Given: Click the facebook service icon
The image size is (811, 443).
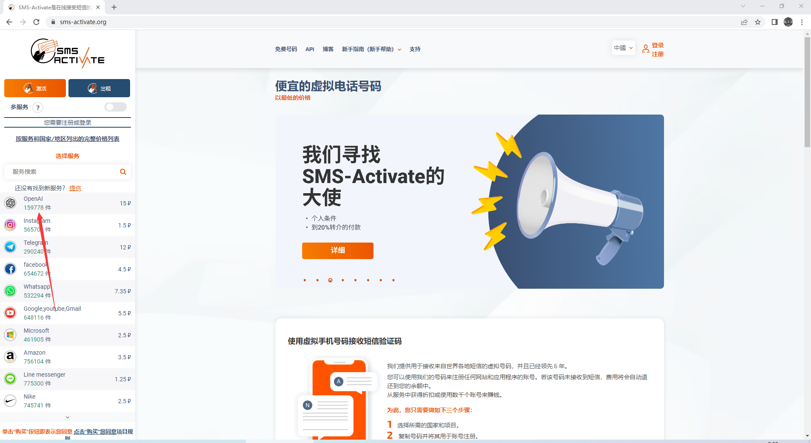Looking at the screenshot, I should (10, 269).
